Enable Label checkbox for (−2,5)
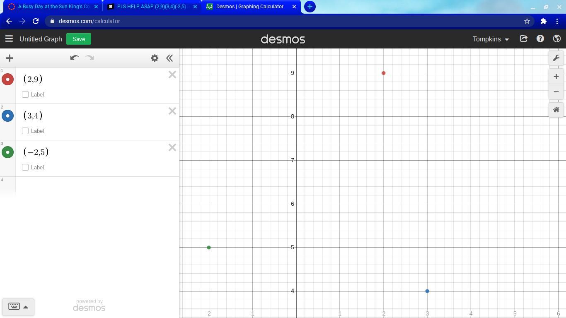The image size is (566, 318). click(25, 167)
